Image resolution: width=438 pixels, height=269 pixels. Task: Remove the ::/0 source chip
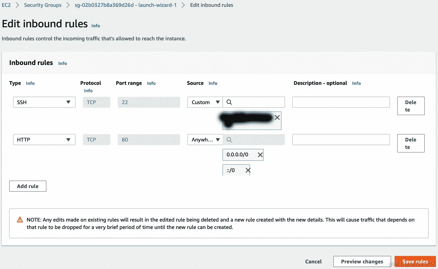(x=248, y=170)
